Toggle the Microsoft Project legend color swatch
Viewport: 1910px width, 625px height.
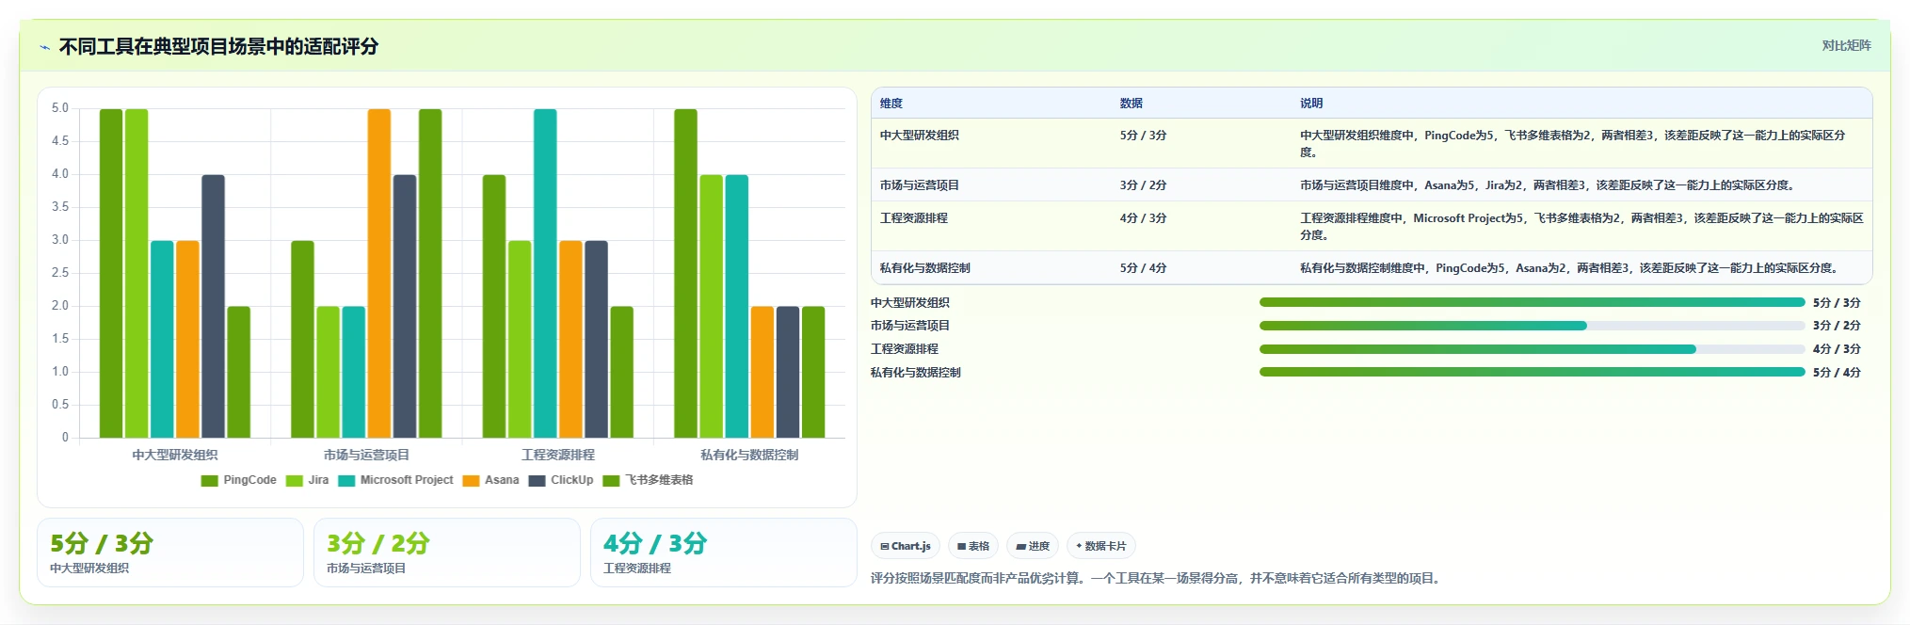(346, 481)
